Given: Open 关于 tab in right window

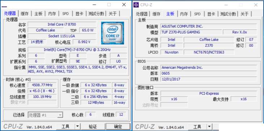Looking at the screenshot, I should coord(244,14).
